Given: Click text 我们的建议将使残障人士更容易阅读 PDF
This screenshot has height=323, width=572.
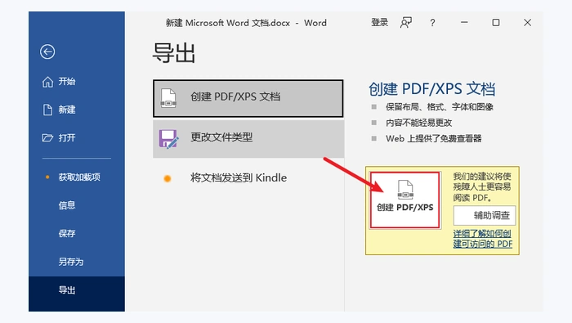Looking at the screenshot, I should point(482,187).
